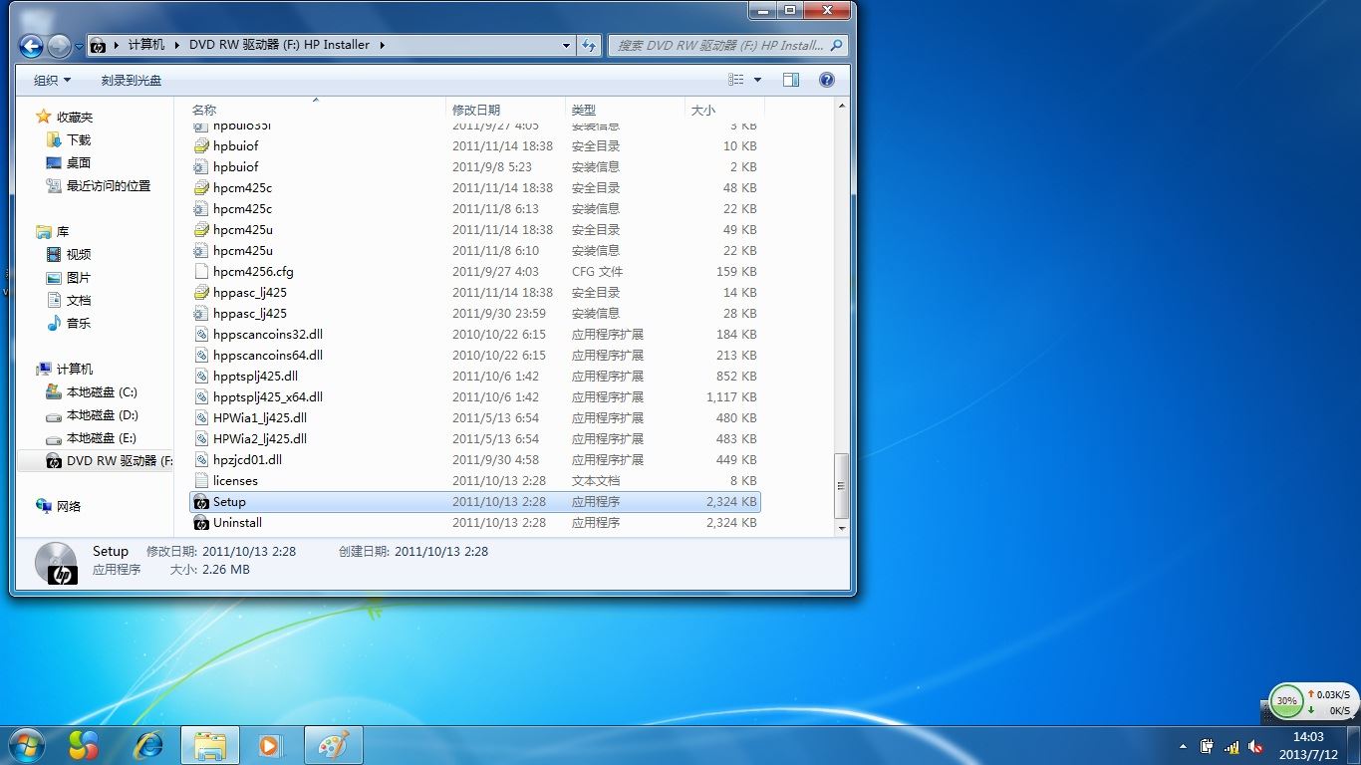Open the view options dropdown arrow
Viewport: 1361px width, 765px height.
pyautogui.click(x=757, y=80)
